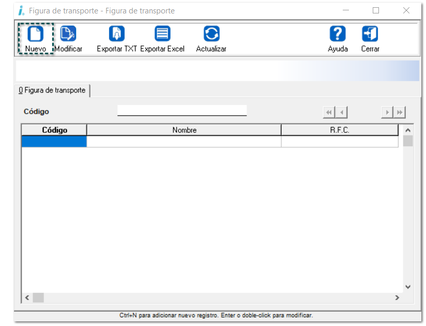Select the Figura de transporte tab
This screenshot has width=426, height=326.
tap(52, 90)
